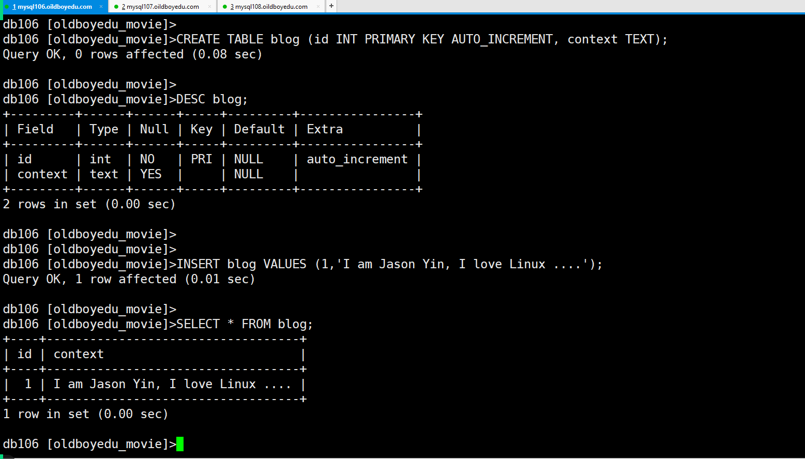Image resolution: width=805 pixels, height=459 pixels.
Task: Close the mysql108.oildboyedu.com tab
Action: [x=318, y=7]
